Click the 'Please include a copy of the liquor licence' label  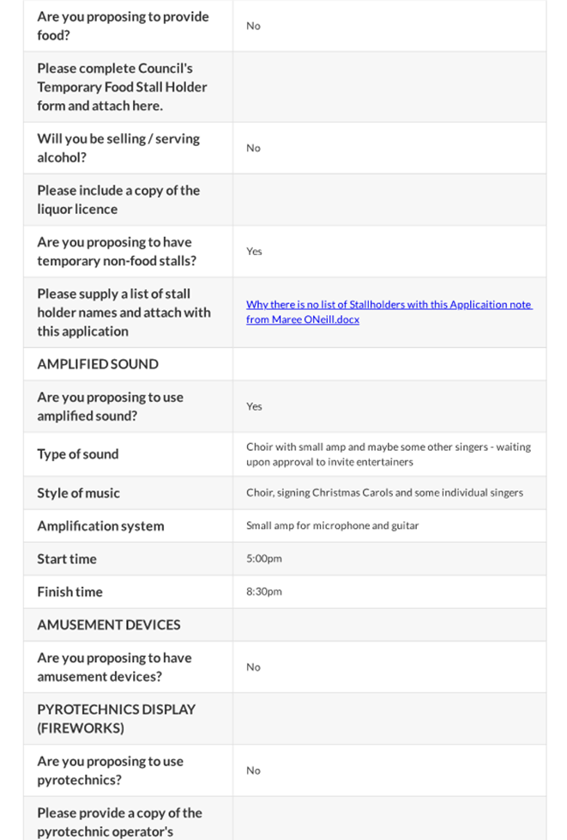118,199
